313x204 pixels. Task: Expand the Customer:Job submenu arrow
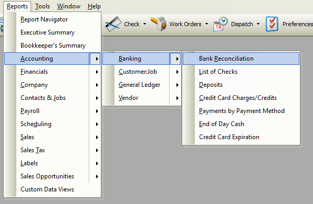click(x=178, y=72)
